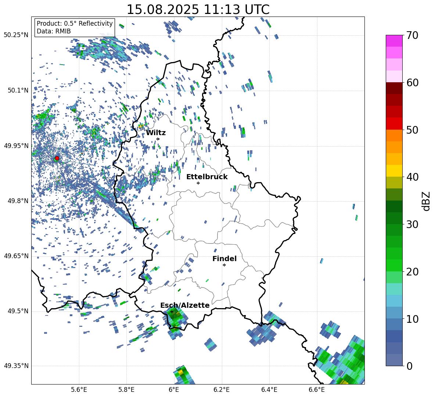Click the 5.8°E longitude label
The height and width of the screenshot is (397, 435).
click(126, 390)
